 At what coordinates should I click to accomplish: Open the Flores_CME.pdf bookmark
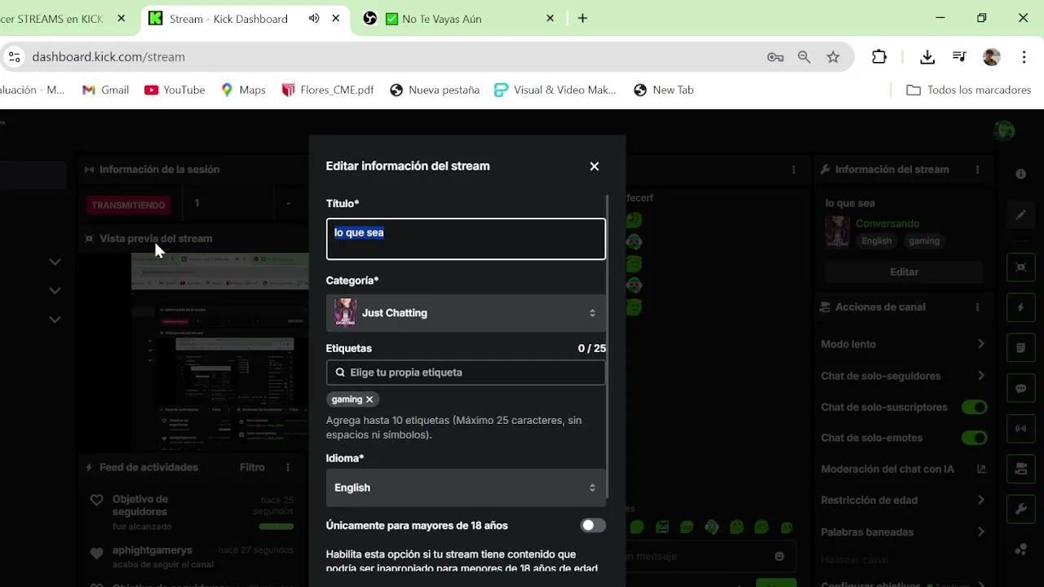[x=327, y=90]
